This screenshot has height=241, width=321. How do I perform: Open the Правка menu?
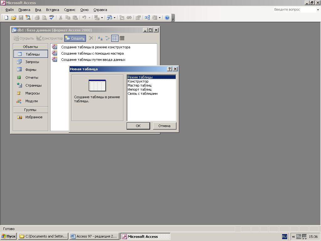pos(24,10)
